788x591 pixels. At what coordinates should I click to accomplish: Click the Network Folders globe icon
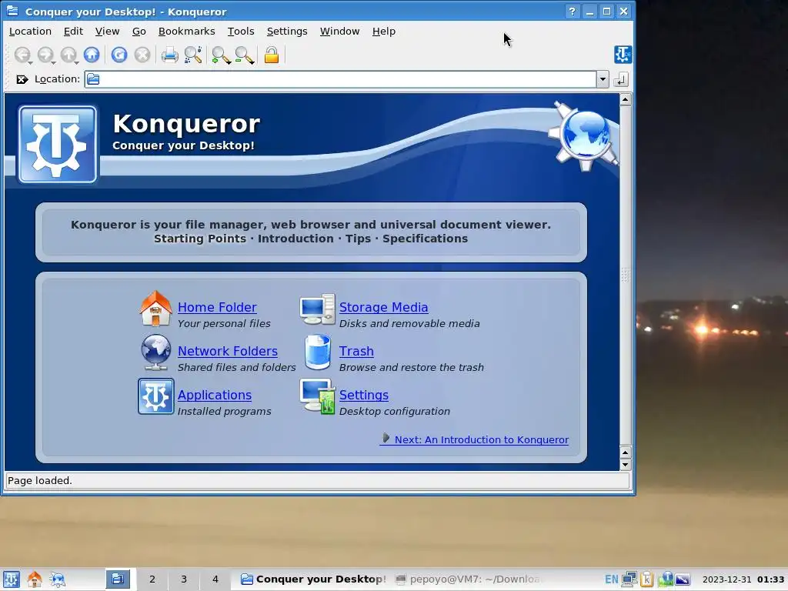tap(155, 352)
